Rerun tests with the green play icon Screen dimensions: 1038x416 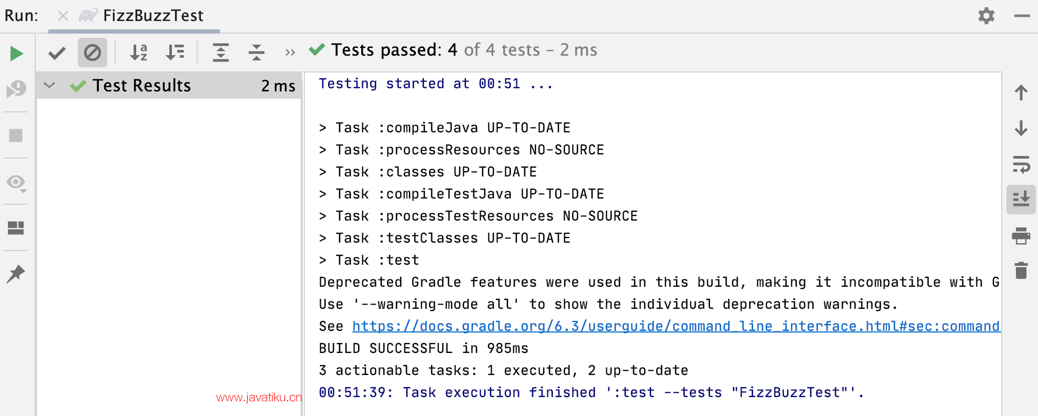16,53
